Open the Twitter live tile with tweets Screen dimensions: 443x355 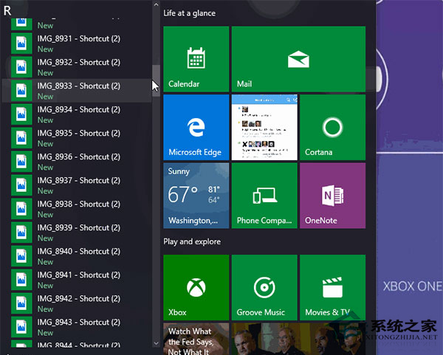[264, 128]
